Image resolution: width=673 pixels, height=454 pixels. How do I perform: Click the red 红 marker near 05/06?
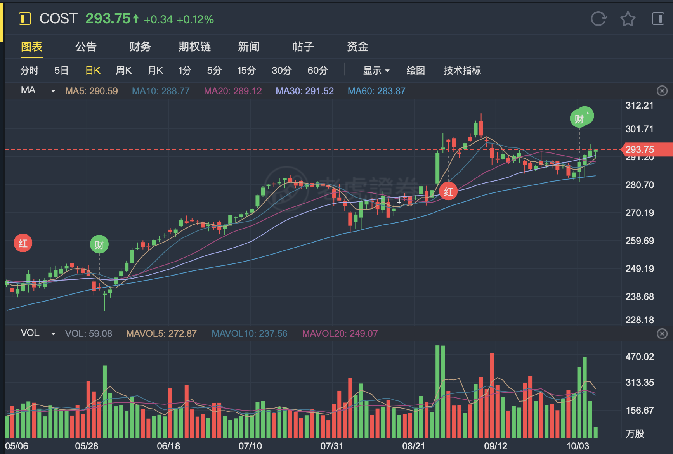(23, 243)
